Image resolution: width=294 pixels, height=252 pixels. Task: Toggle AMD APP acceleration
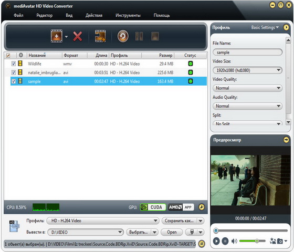pos(181,207)
